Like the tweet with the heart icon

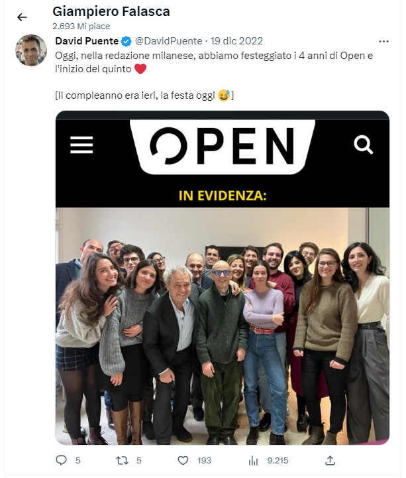(x=183, y=460)
